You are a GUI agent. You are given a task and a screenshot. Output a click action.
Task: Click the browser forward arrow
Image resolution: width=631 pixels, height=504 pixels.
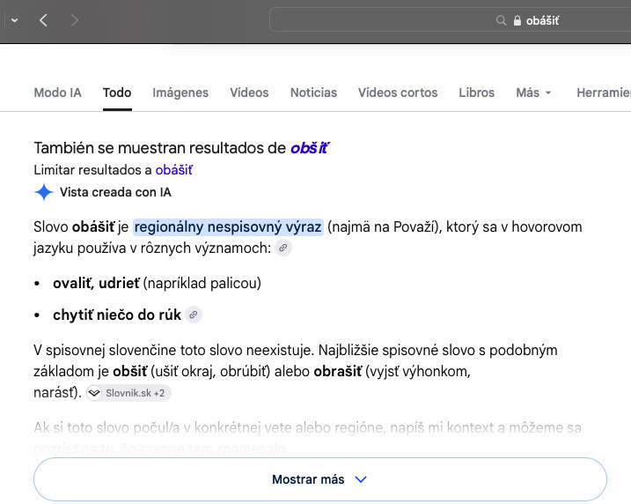(x=75, y=20)
